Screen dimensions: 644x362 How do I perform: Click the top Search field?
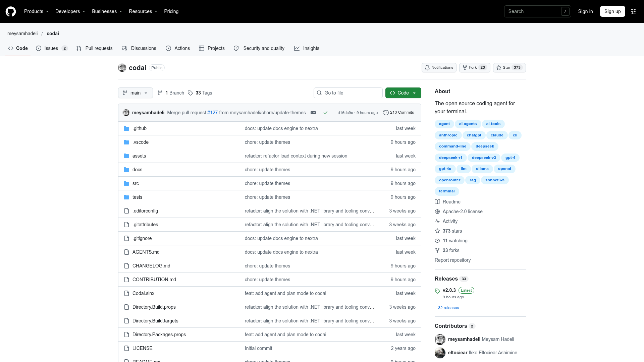pos(537,11)
